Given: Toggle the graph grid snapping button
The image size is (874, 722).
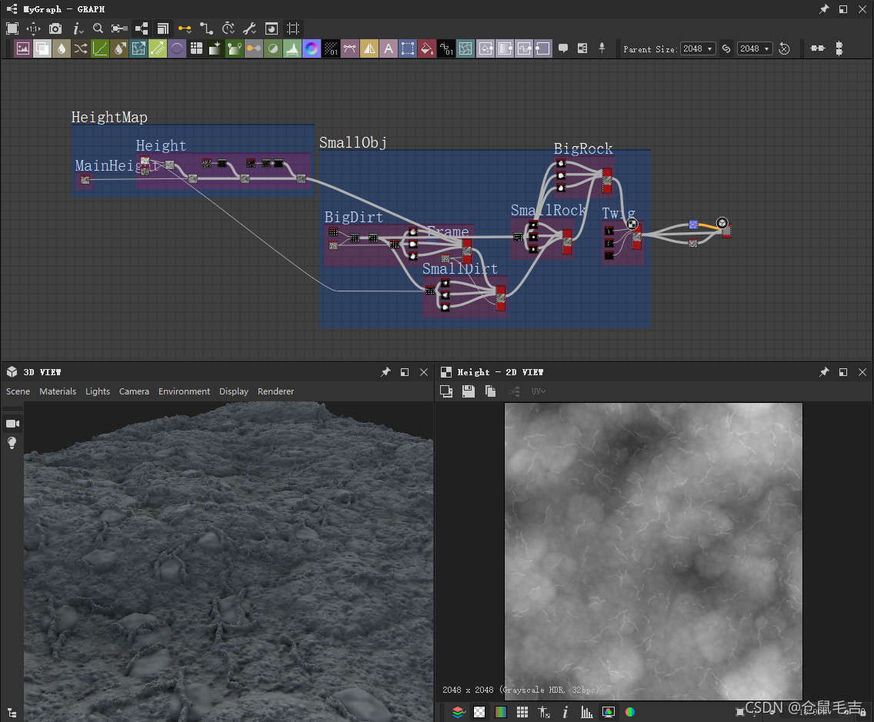Looking at the screenshot, I should coord(293,28).
